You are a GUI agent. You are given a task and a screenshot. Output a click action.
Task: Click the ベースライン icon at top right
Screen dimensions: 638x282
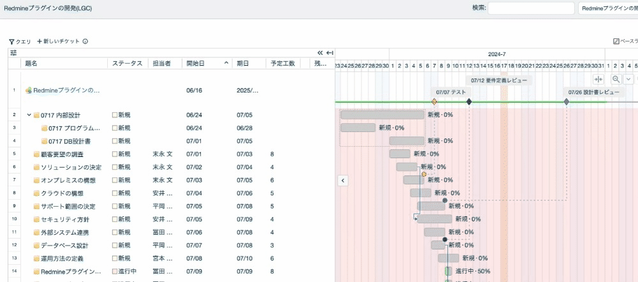[x=616, y=41]
